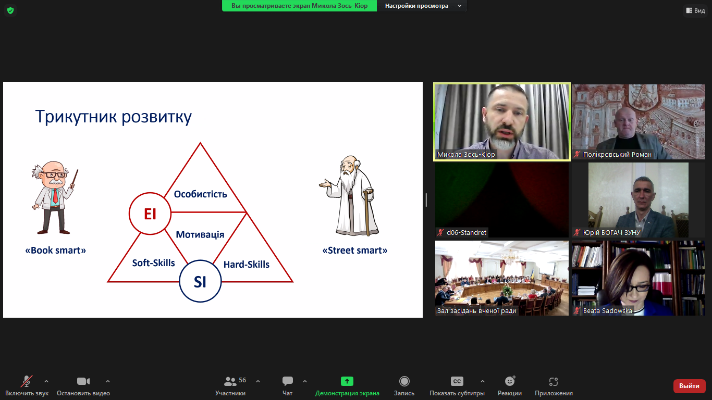The height and width of the screenshot is (400, 712).
Task: Click the Вид view layout button
Action: tap(695, 10)
